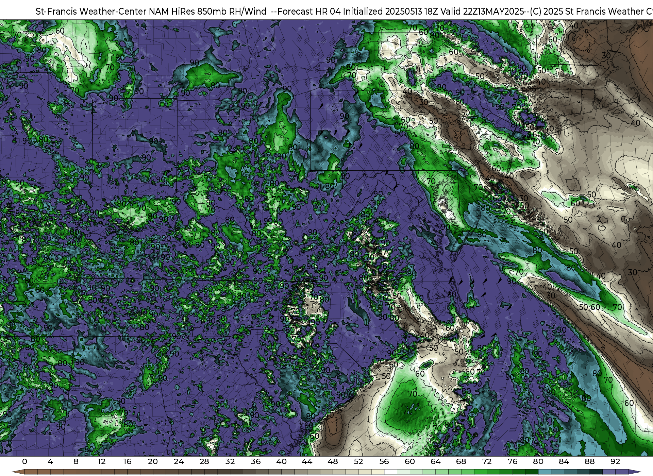Click the title text 'St-Francis Weather-Center'
Image resolution: width=653 pixels, height=476 pixels.
[x=91, y=12]
